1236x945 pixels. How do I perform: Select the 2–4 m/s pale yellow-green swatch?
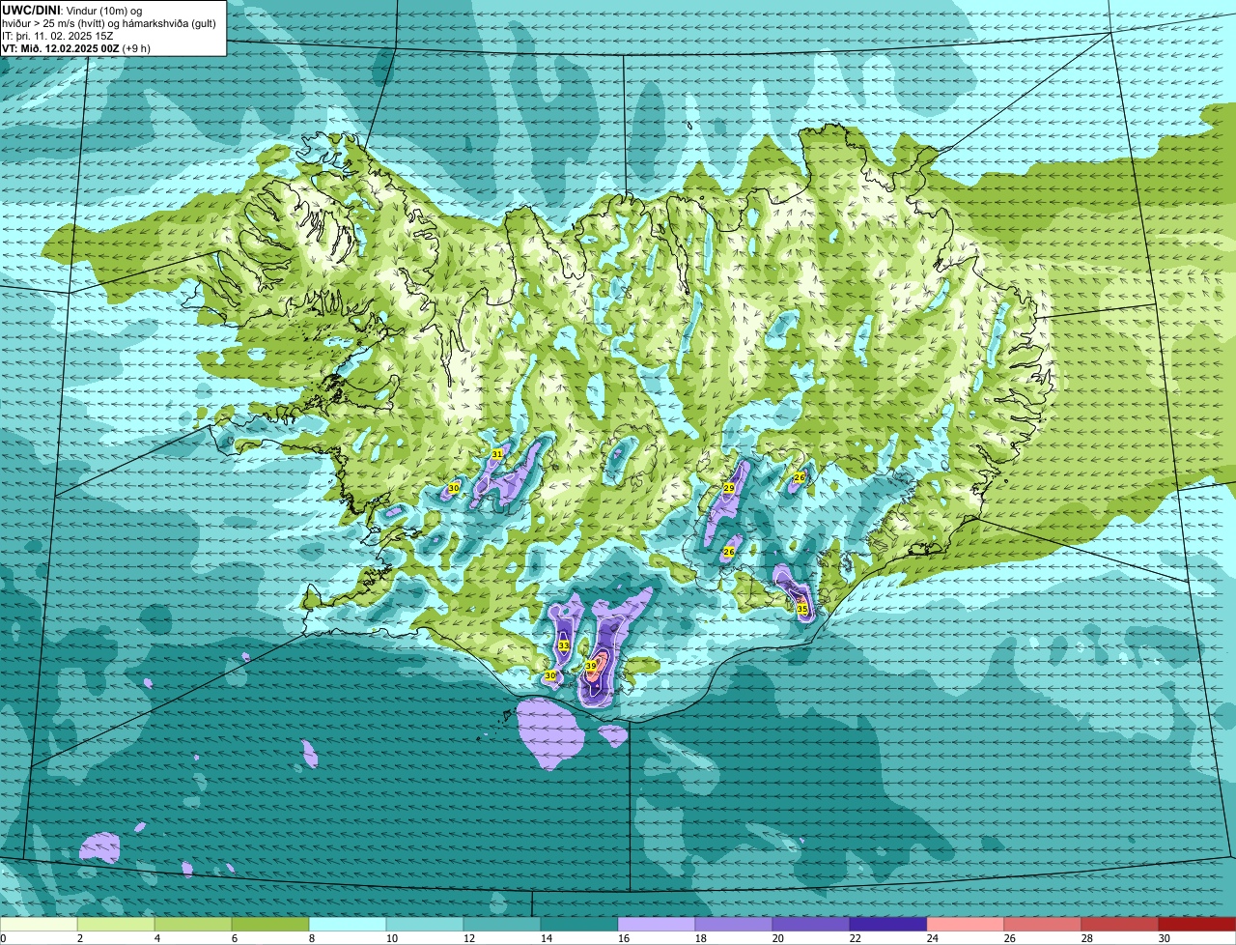point(116,924)
